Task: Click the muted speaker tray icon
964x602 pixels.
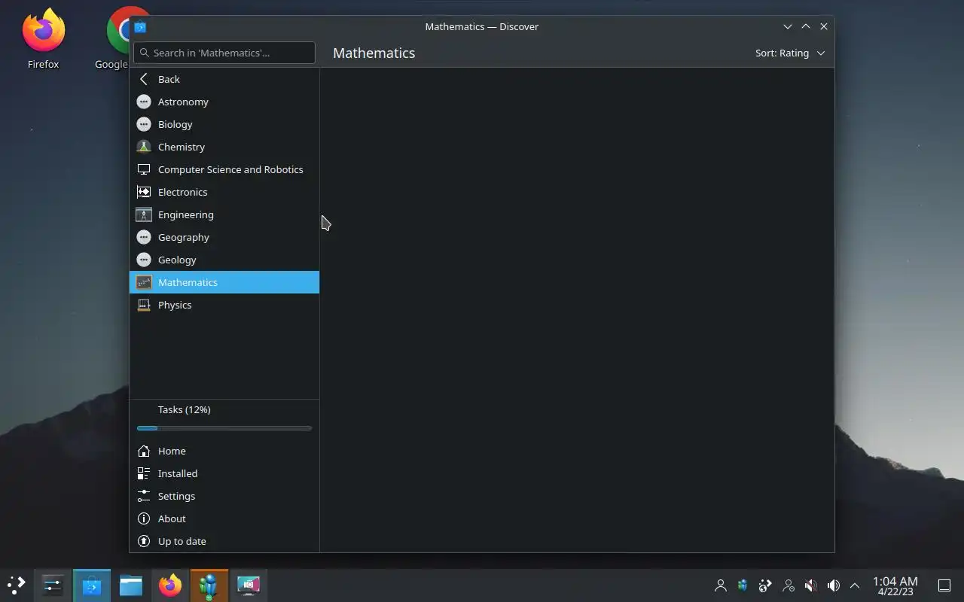Action: click(x=811, y=585)
